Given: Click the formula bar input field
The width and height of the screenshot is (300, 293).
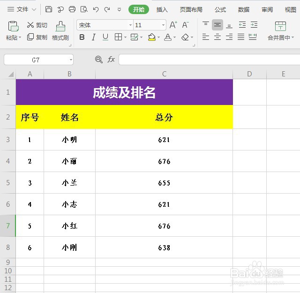Looking at the screenshot, I should pos(210,60).
